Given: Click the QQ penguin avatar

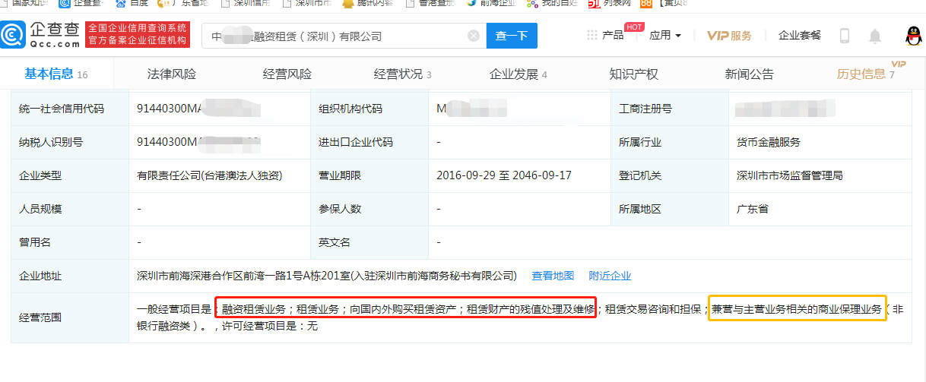Looking at the screenshot, I should (915, 36).
